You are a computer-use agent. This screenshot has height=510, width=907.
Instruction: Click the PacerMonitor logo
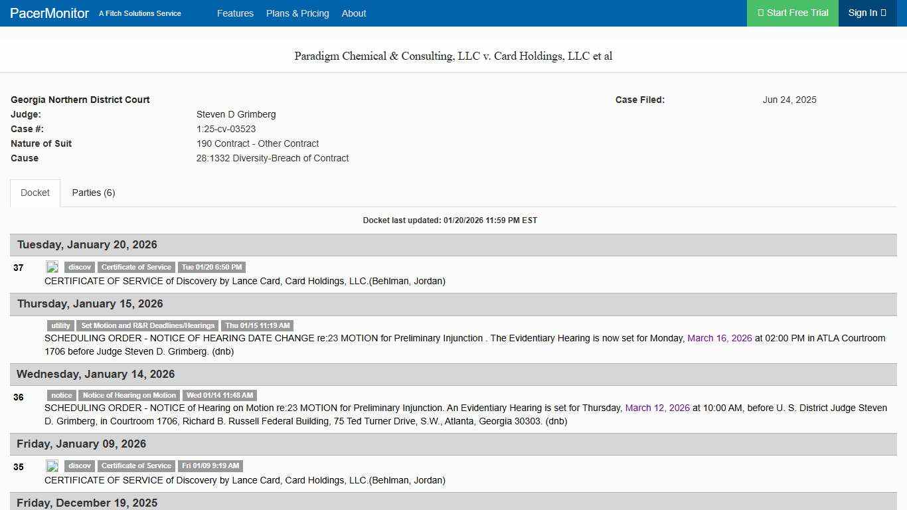[48, 13]
